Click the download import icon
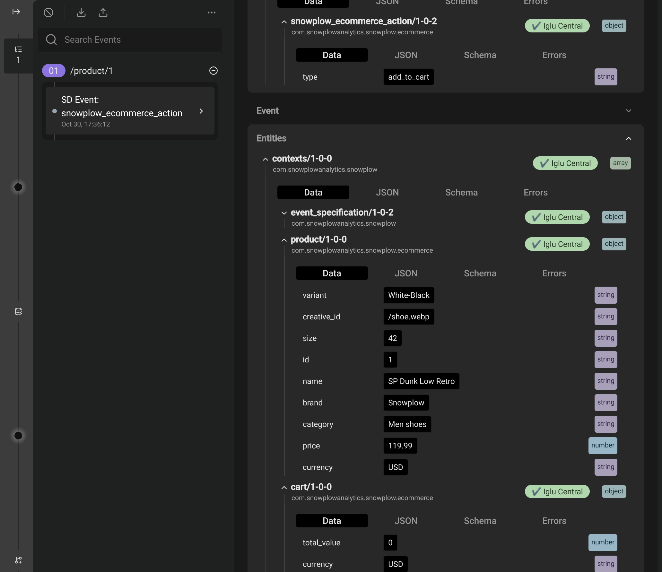 [81, 13]
